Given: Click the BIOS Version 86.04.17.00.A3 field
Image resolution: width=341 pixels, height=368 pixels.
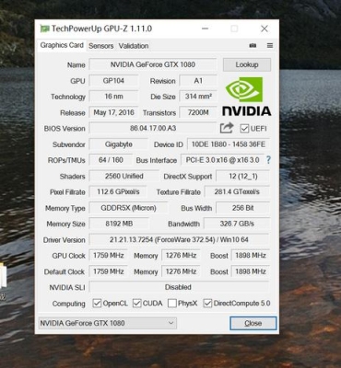Looking at the screenshot, I should coord(153,128).
